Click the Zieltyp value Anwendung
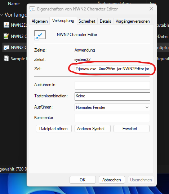This screenshot has width=169, height=194. click(85, 50)
